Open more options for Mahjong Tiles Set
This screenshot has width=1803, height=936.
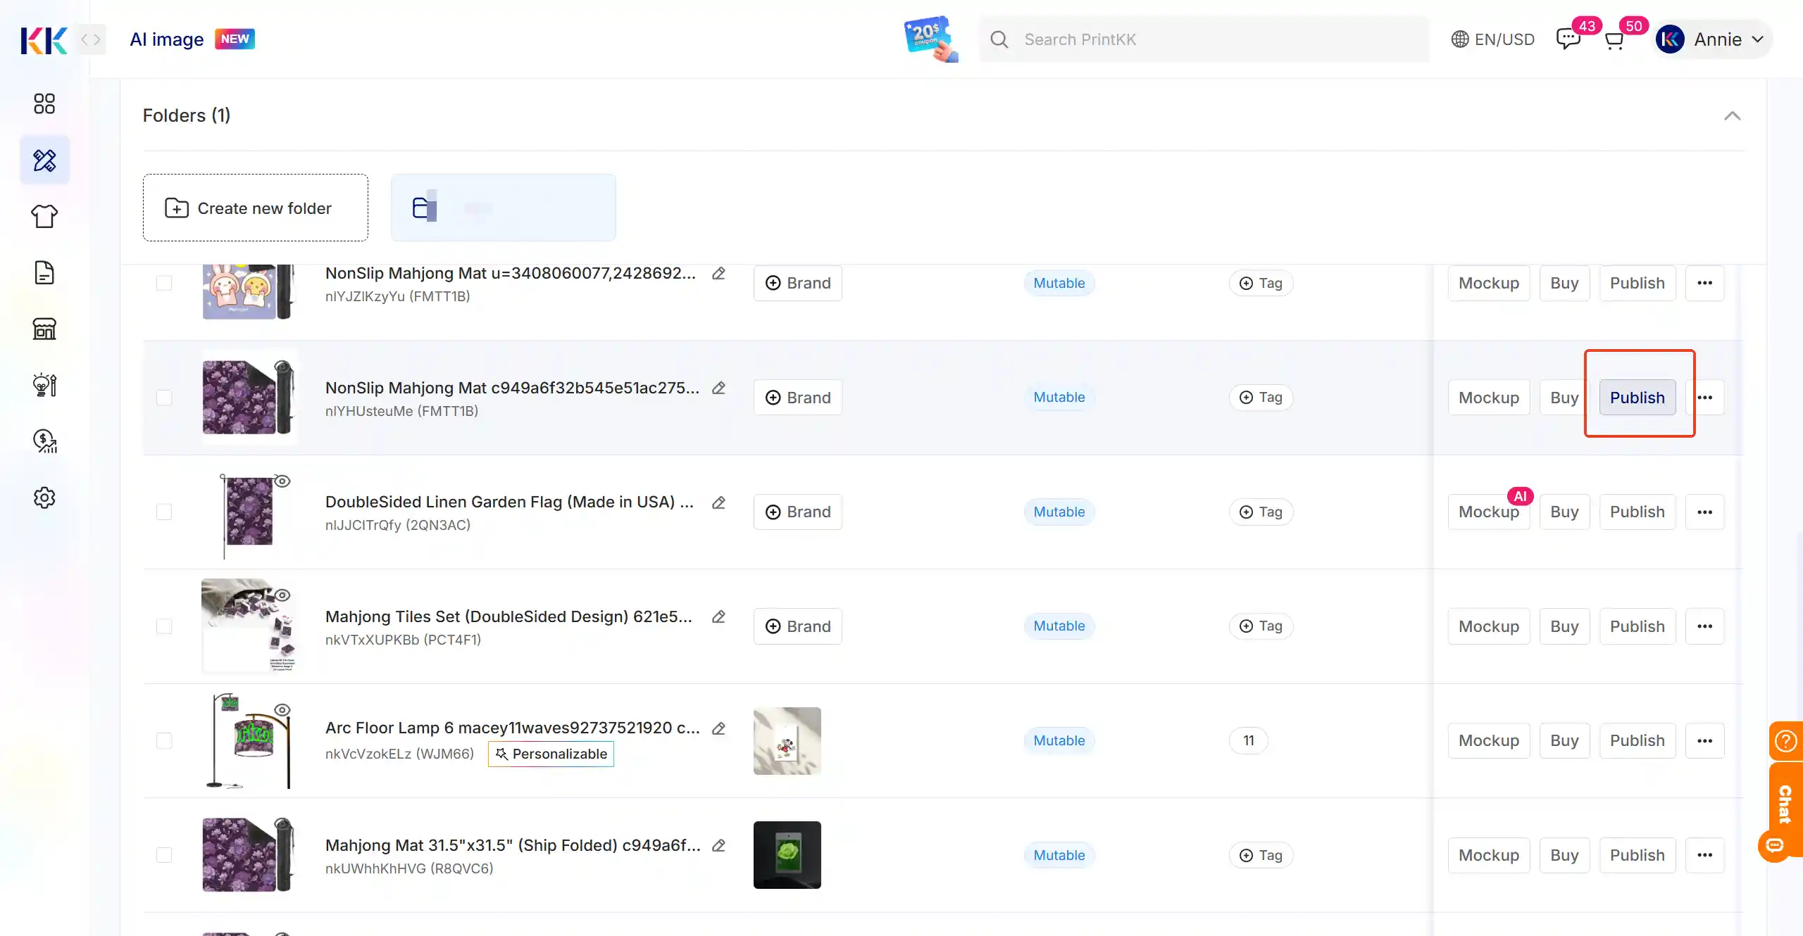point(1704,626)
